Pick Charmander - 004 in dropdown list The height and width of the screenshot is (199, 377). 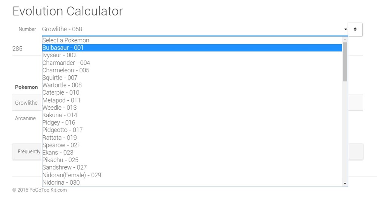click(66, 63)
